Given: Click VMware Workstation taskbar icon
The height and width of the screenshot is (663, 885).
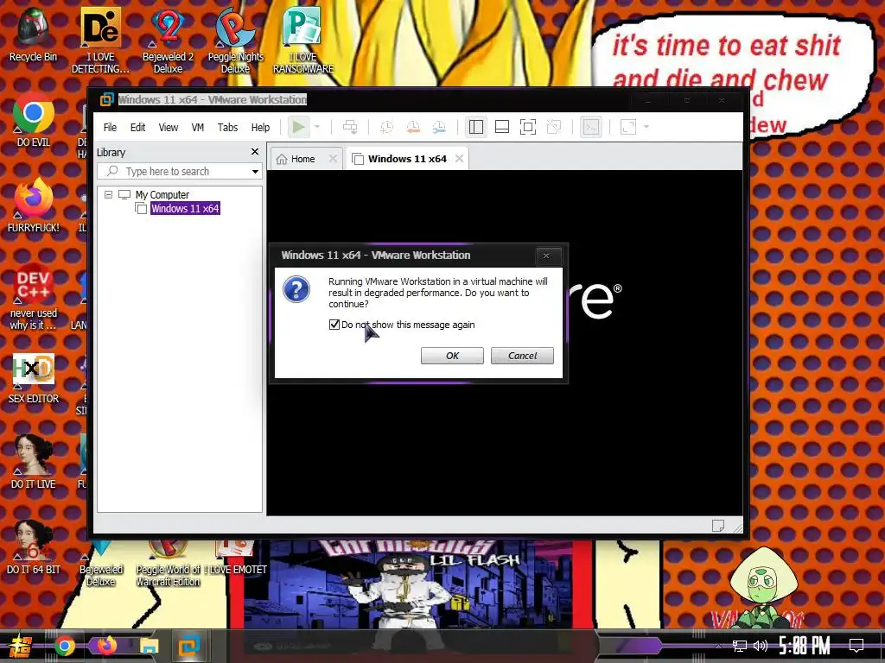Looking at the screenshot, I should click(189, 646).
